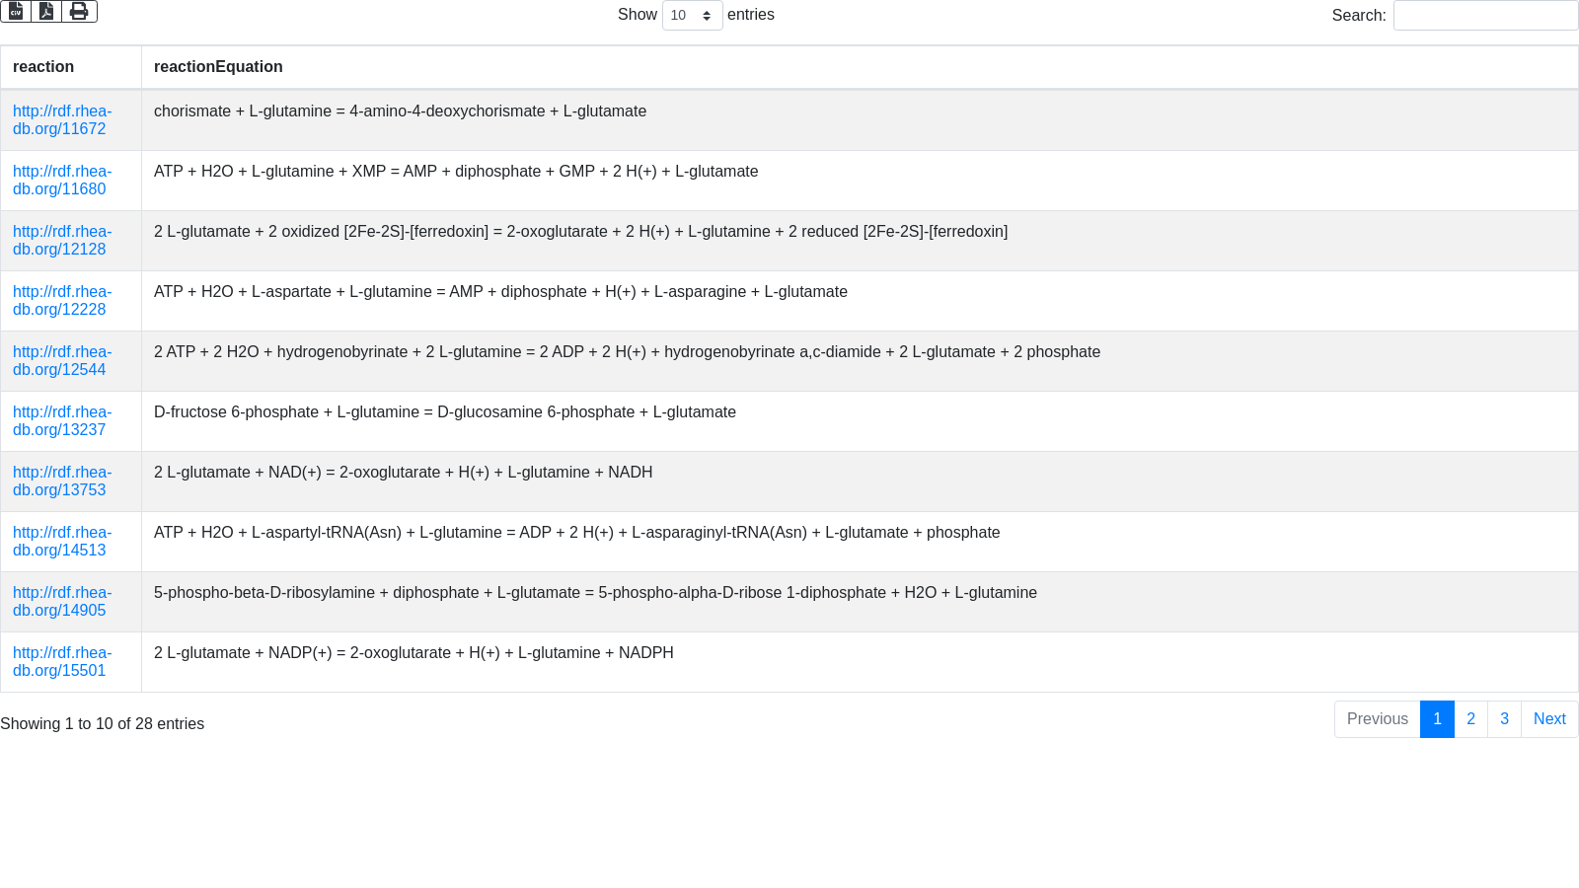Open the rhea-db.org/13237 reaction link
Screen dimensions: 1579x888
[x=62, y=421]
